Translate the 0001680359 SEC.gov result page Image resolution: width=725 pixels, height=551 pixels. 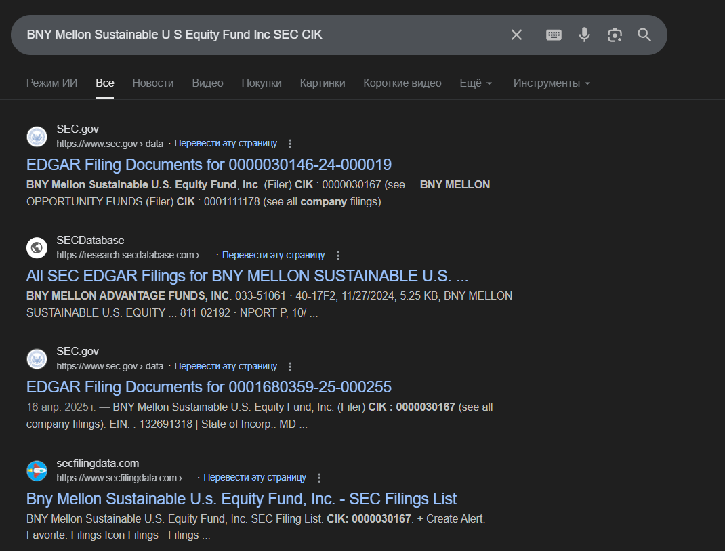[x=226, y=366]
